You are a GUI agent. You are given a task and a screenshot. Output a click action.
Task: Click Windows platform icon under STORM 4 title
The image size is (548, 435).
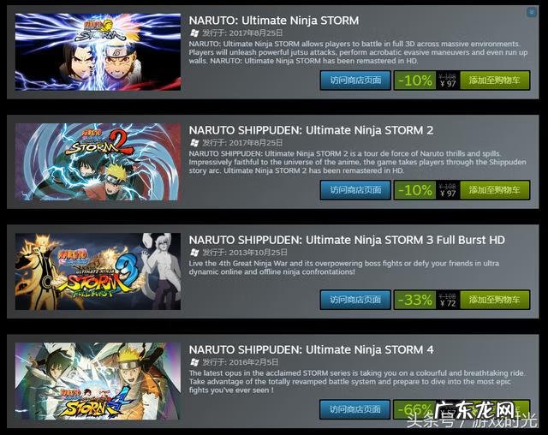pyautogui.click(x=194, y=362)
